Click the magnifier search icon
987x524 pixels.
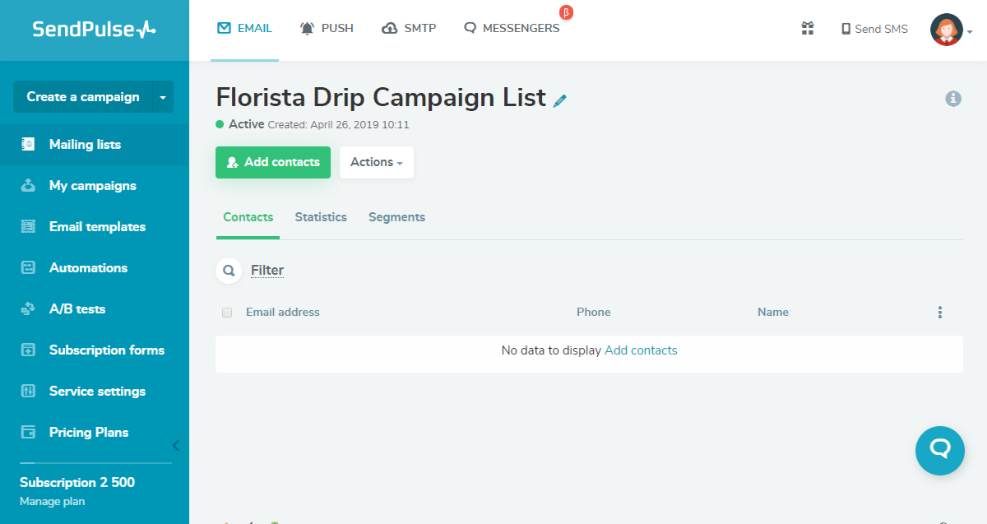point(229,270)
